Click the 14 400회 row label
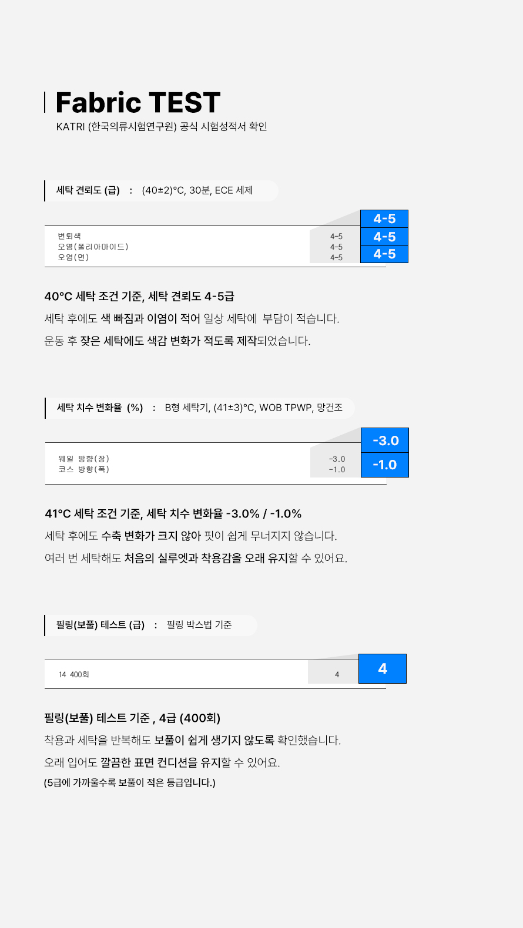 (73, 674)
